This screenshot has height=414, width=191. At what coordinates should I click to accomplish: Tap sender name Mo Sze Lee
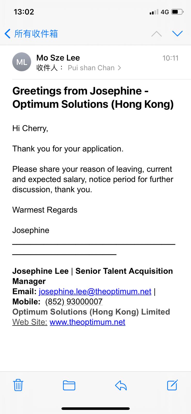pos(58,58)
